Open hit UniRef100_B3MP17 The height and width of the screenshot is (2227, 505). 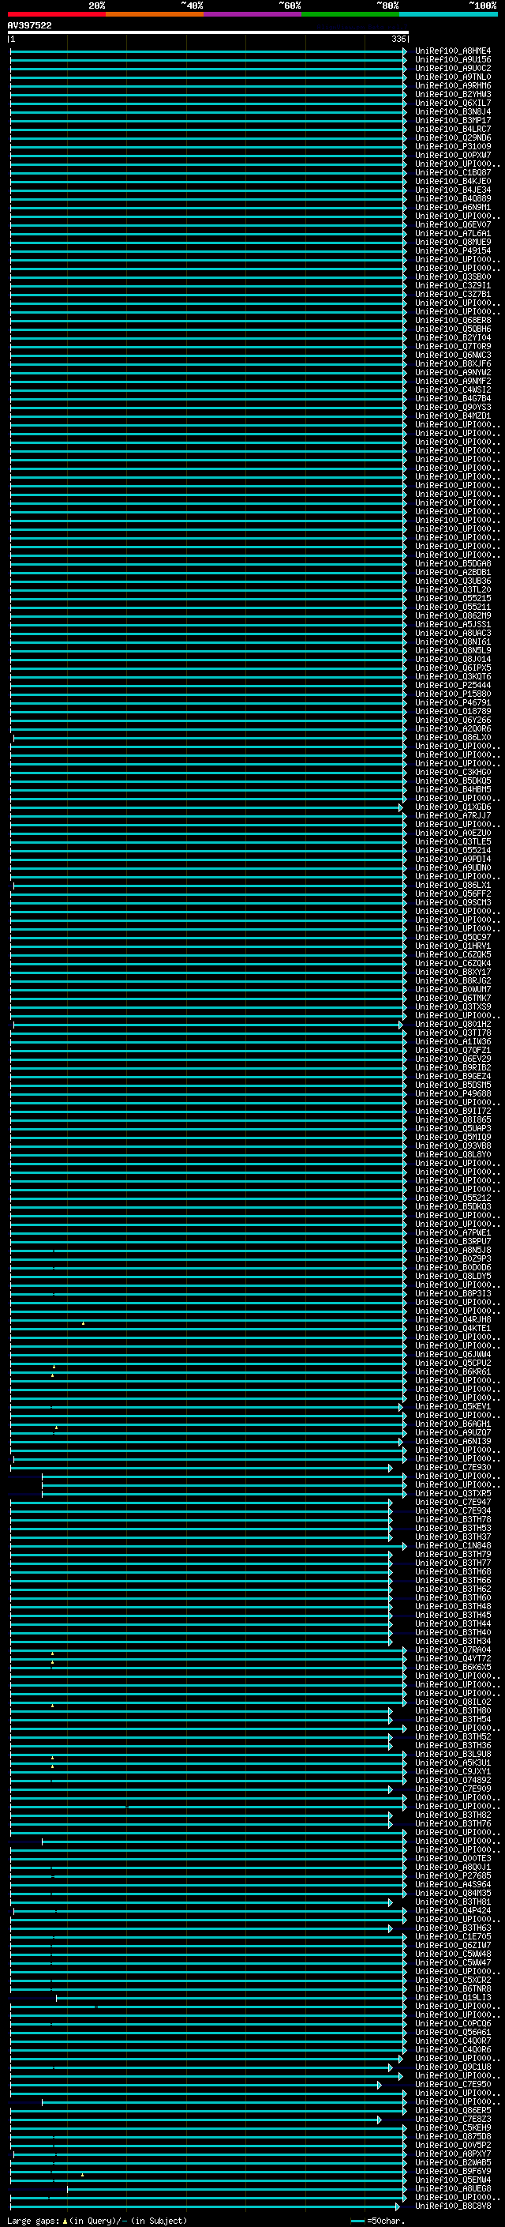[453, 120]
